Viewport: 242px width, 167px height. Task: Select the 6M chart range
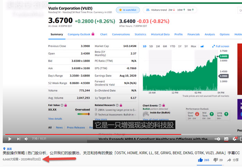tap(165, 46)
